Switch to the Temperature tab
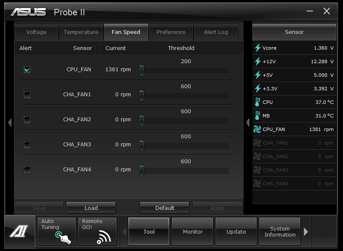Image resolution: width=343 pixels, height=251 pixels. click(81, 32)
